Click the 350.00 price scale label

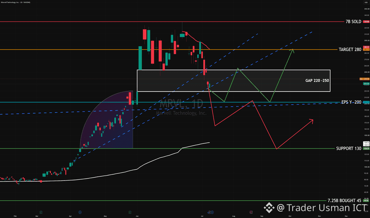(367, 9)
